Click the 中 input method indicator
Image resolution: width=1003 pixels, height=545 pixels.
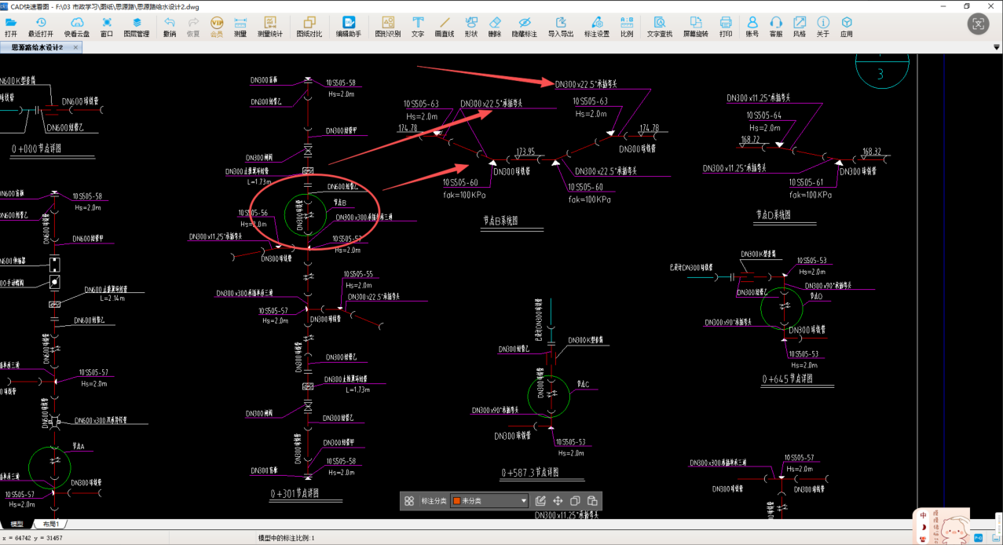[x=924, y=517]
